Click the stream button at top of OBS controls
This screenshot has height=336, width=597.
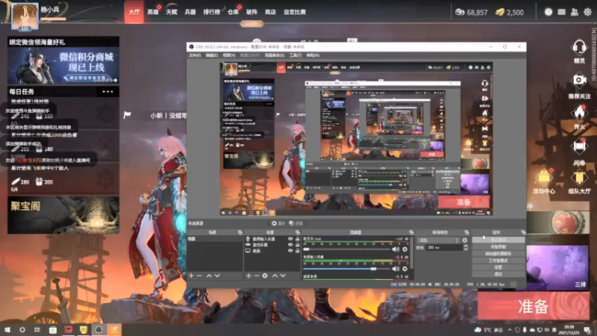click(x=498, y=240)
